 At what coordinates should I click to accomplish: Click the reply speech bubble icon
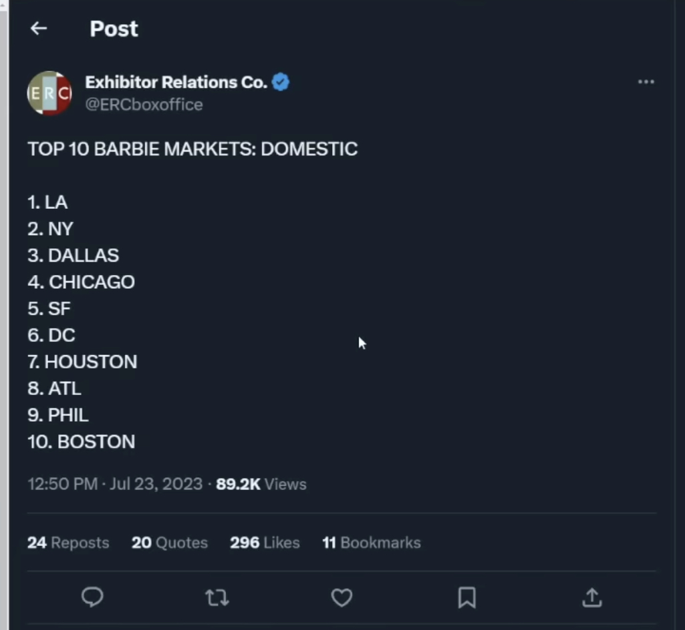point(92,597)
